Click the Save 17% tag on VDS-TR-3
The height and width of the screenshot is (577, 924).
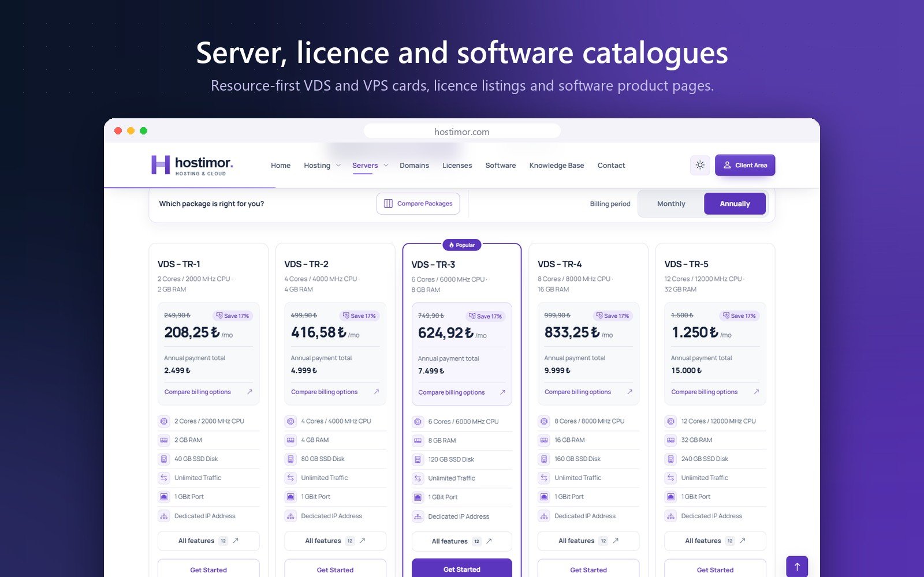pos(486,316)
